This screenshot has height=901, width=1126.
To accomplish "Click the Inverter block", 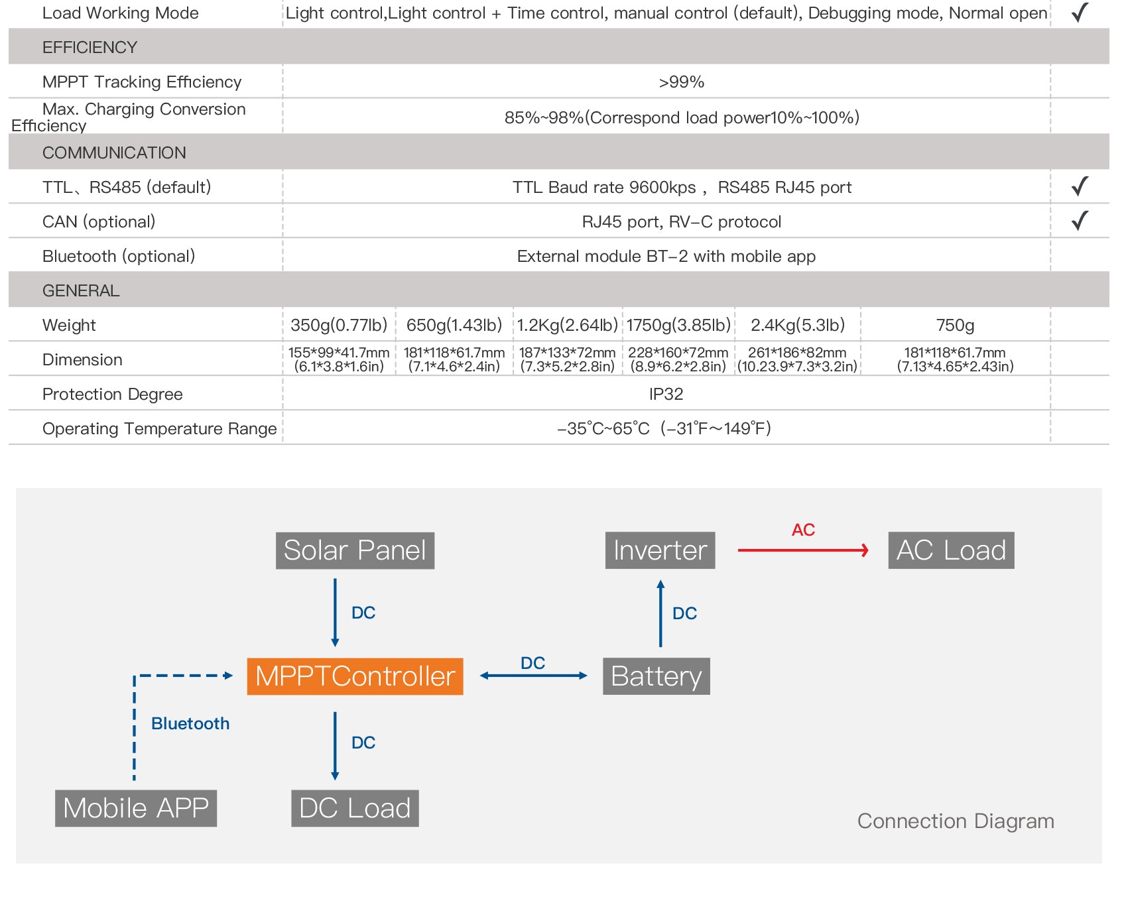I will point(660,550).
